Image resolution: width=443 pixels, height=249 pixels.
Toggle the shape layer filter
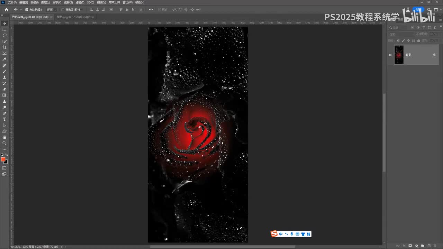pyautogui.click(x=429, y=27)
